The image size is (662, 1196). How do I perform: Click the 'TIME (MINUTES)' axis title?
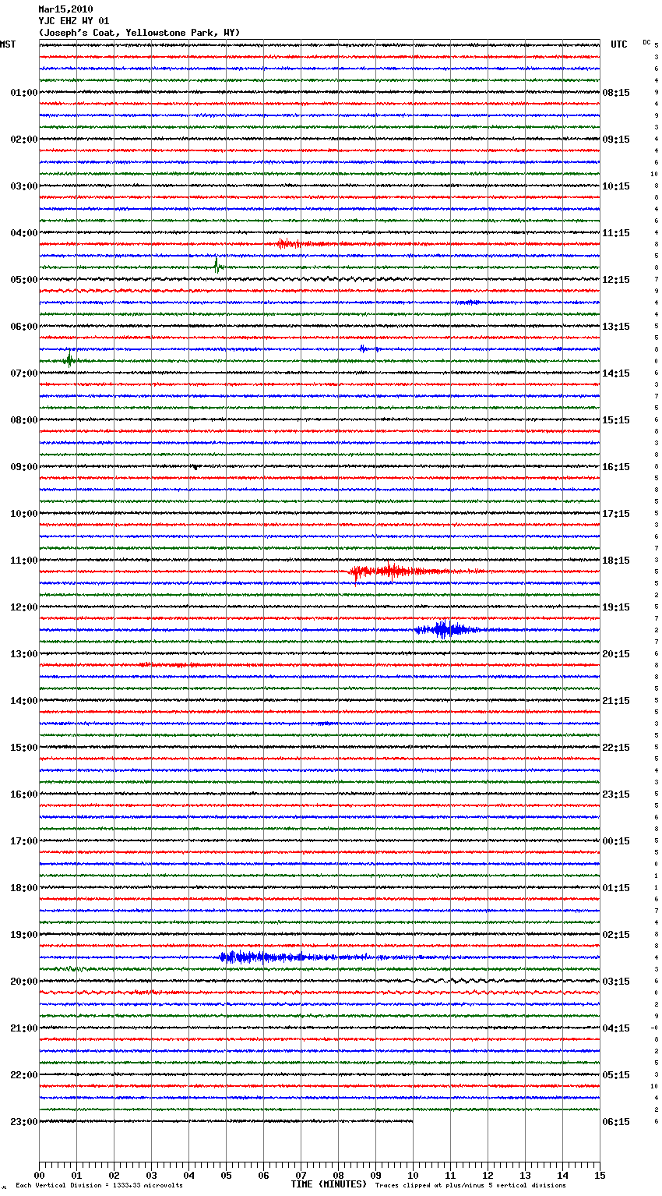[x=329, y=1184]
